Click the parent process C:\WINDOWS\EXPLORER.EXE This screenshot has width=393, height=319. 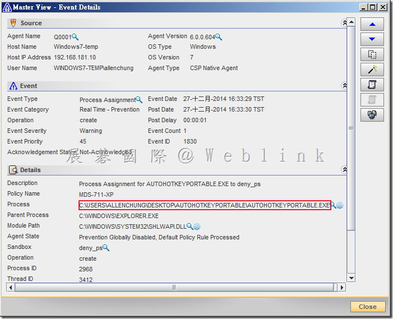click(119, 216)
